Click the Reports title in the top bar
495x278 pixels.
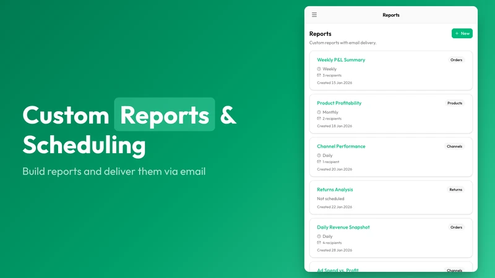click(391, 15)
